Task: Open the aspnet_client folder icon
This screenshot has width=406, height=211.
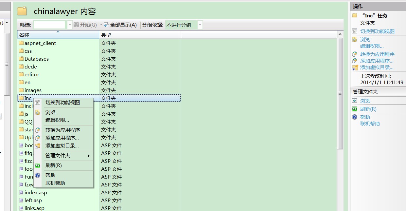Action: click(21, 43)
